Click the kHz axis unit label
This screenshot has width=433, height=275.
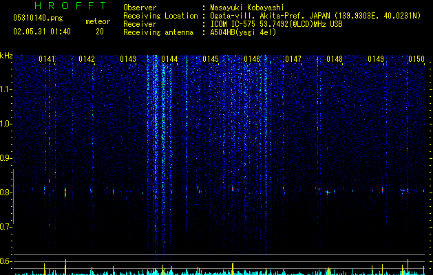pos(6,56)
